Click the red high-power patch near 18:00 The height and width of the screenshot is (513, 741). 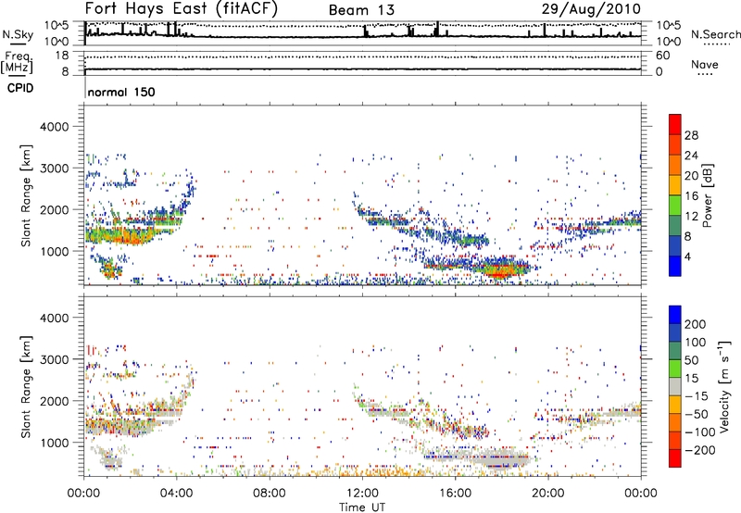pos(500,273)
